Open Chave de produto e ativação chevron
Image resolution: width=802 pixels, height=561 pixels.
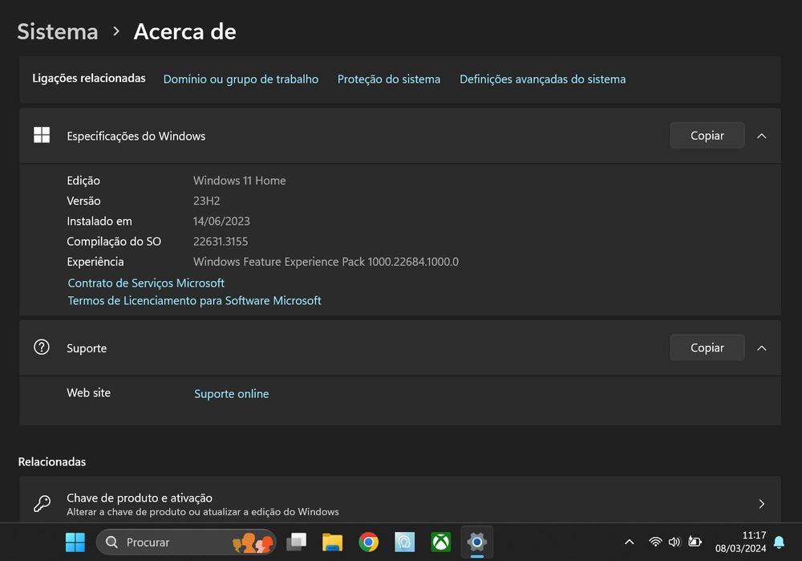pos(762,504)
